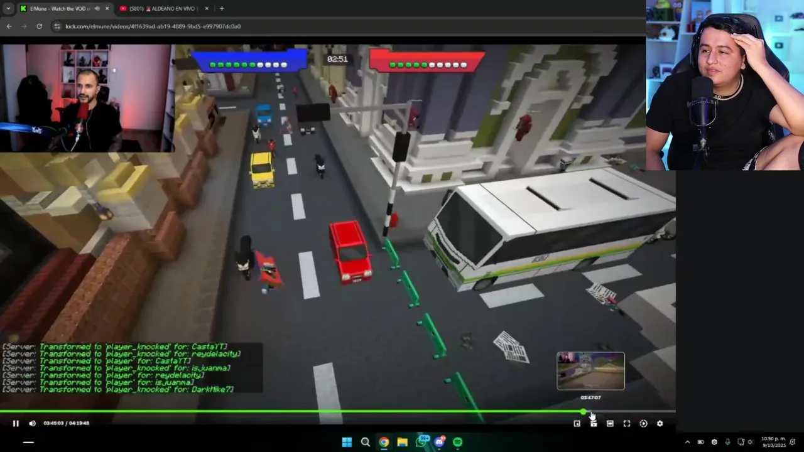The image size is (804, 452).
Task: Open Google Chrome from taskbar
Action: [384, 442]
